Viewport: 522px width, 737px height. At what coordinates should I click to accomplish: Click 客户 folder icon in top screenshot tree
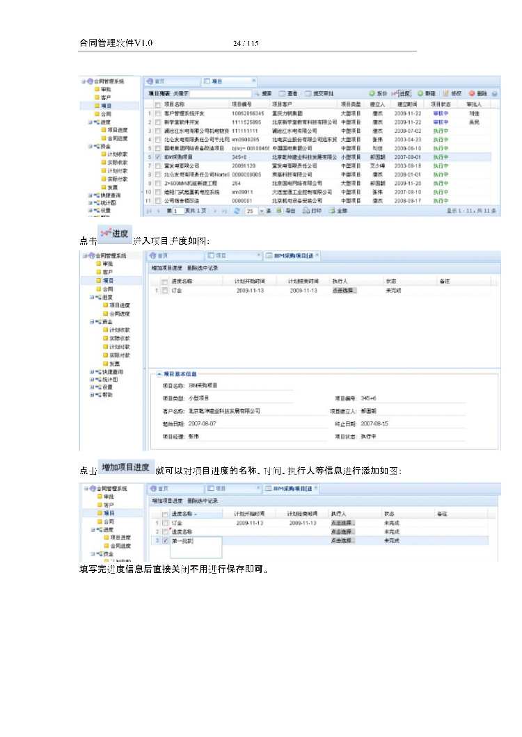[x=97, y=98]
